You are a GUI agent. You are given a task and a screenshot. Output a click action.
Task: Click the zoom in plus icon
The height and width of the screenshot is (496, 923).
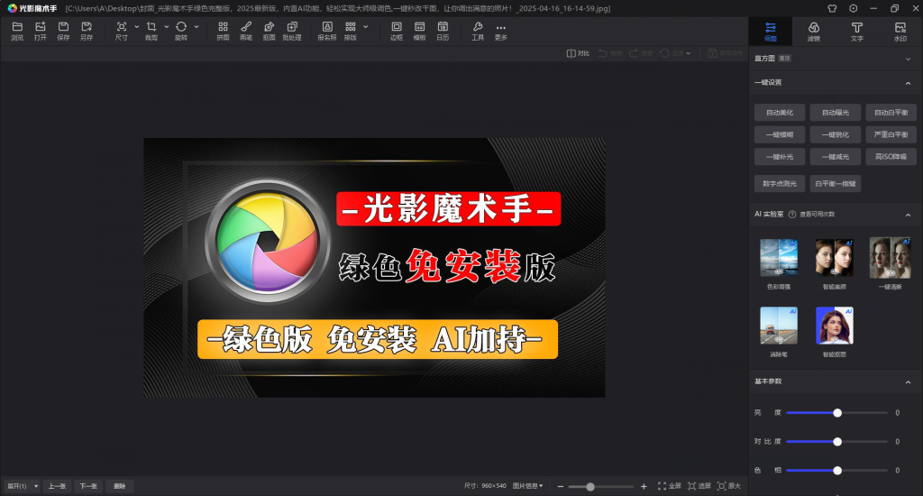click(x=644, y=487)
